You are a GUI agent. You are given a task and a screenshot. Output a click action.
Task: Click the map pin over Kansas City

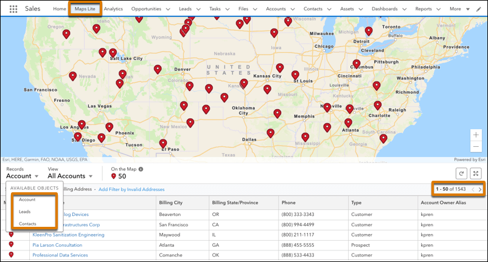tap(280, 68)
